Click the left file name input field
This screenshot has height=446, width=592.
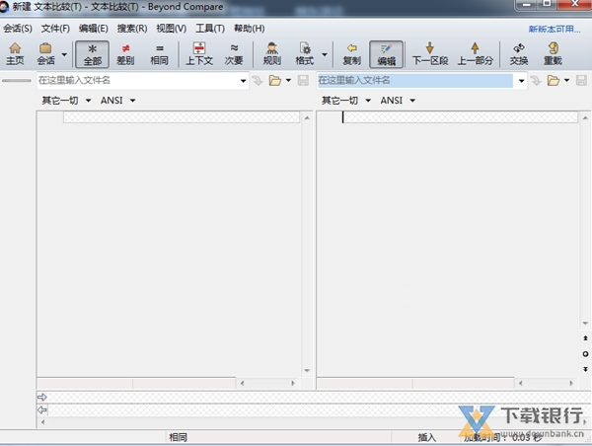tap(138, 80)
